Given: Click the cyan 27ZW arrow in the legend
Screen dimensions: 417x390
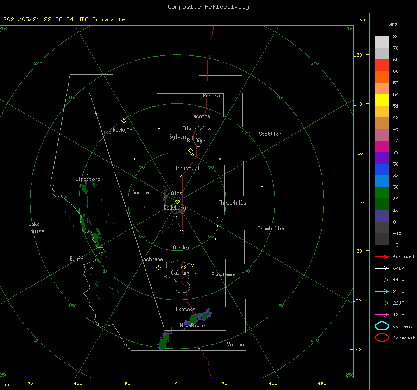Looking at the screenshot, I should tap(382, 292).
